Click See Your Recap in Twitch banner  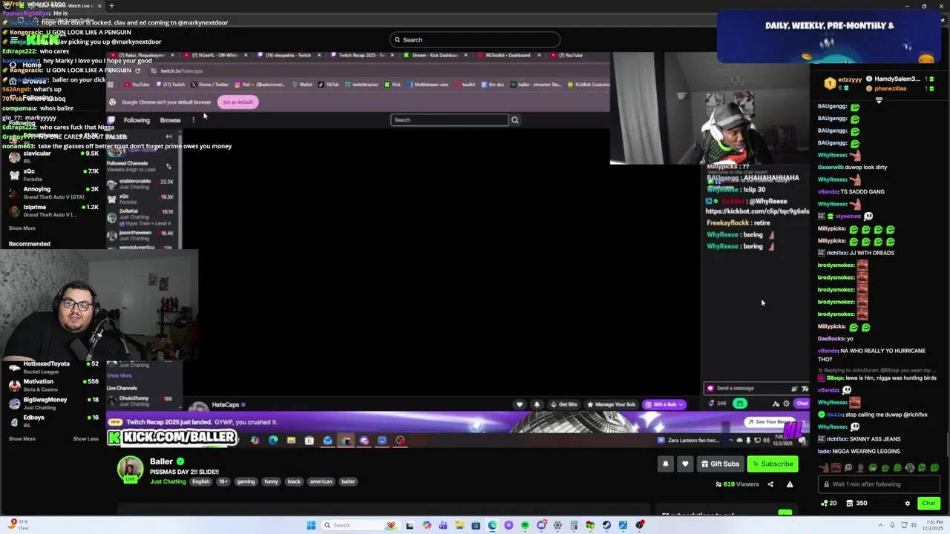tap(769, 422)
